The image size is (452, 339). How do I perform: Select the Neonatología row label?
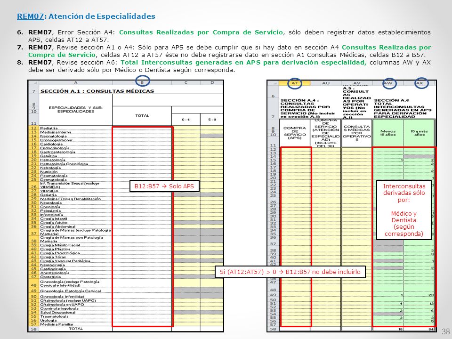coord(53,137)
